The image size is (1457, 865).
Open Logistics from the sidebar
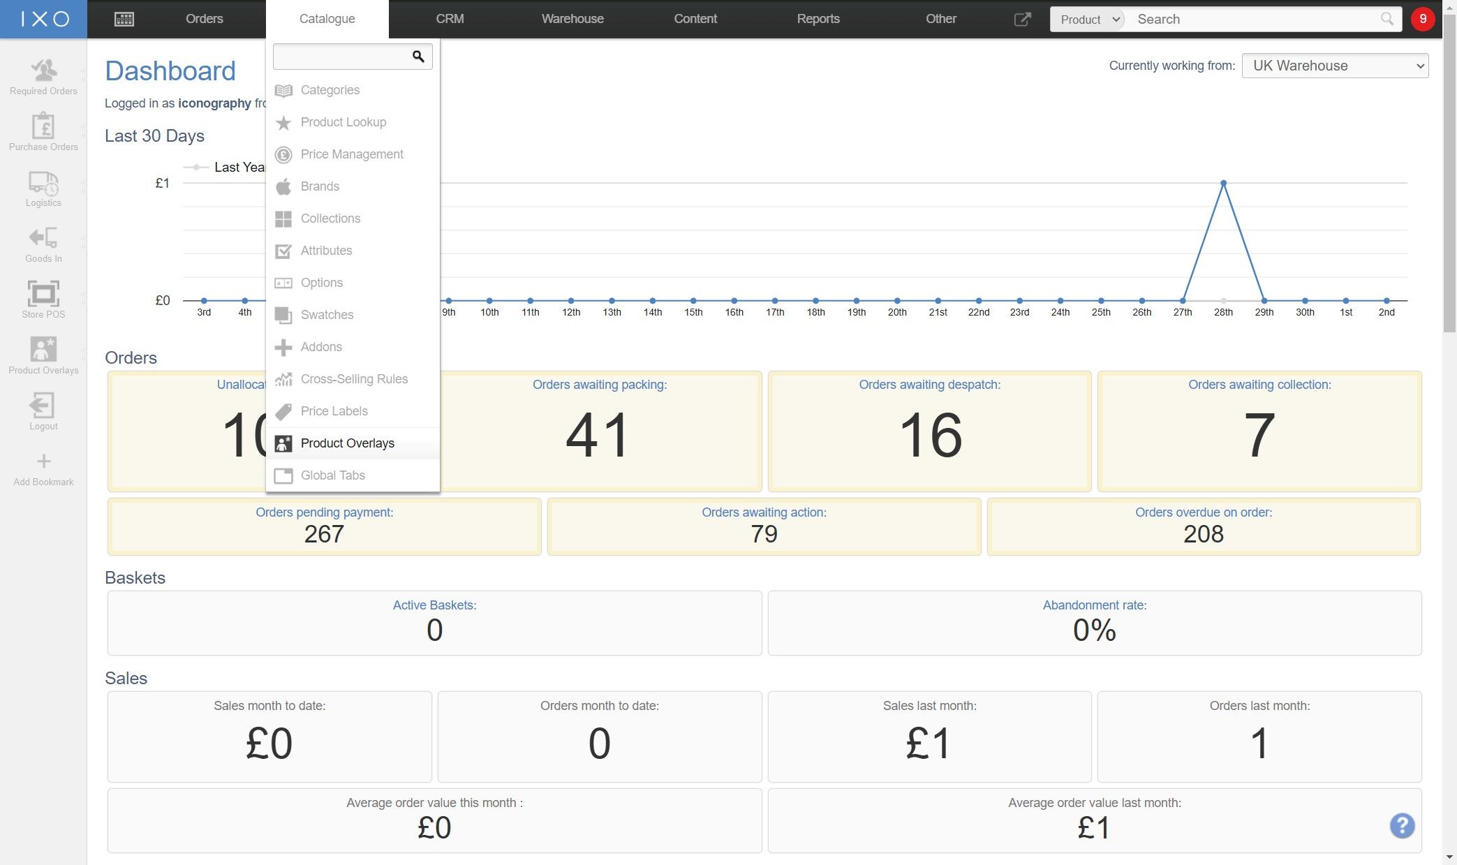[x=43, y=187]
